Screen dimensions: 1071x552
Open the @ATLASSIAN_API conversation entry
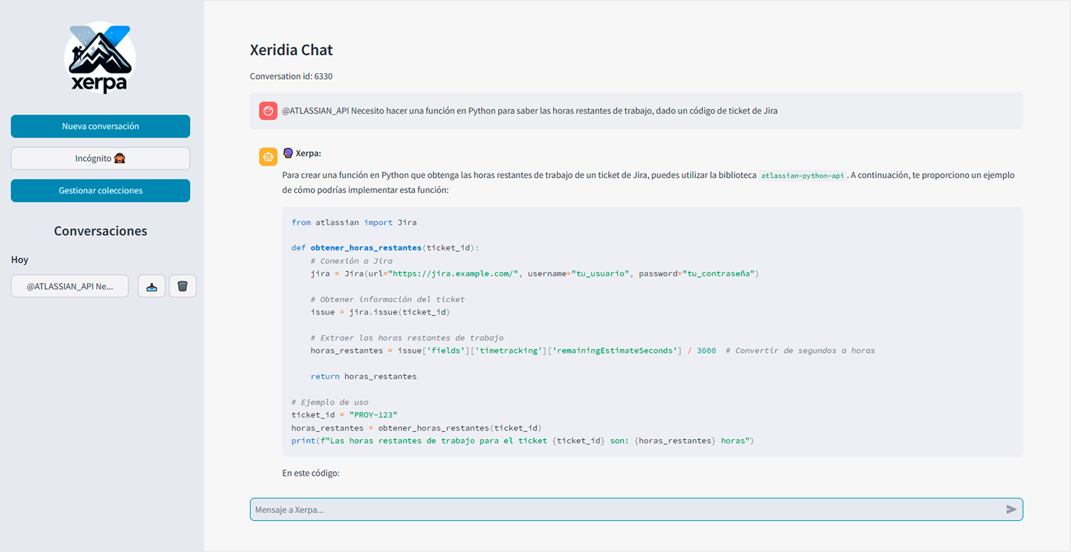click(x=70, y=286)
